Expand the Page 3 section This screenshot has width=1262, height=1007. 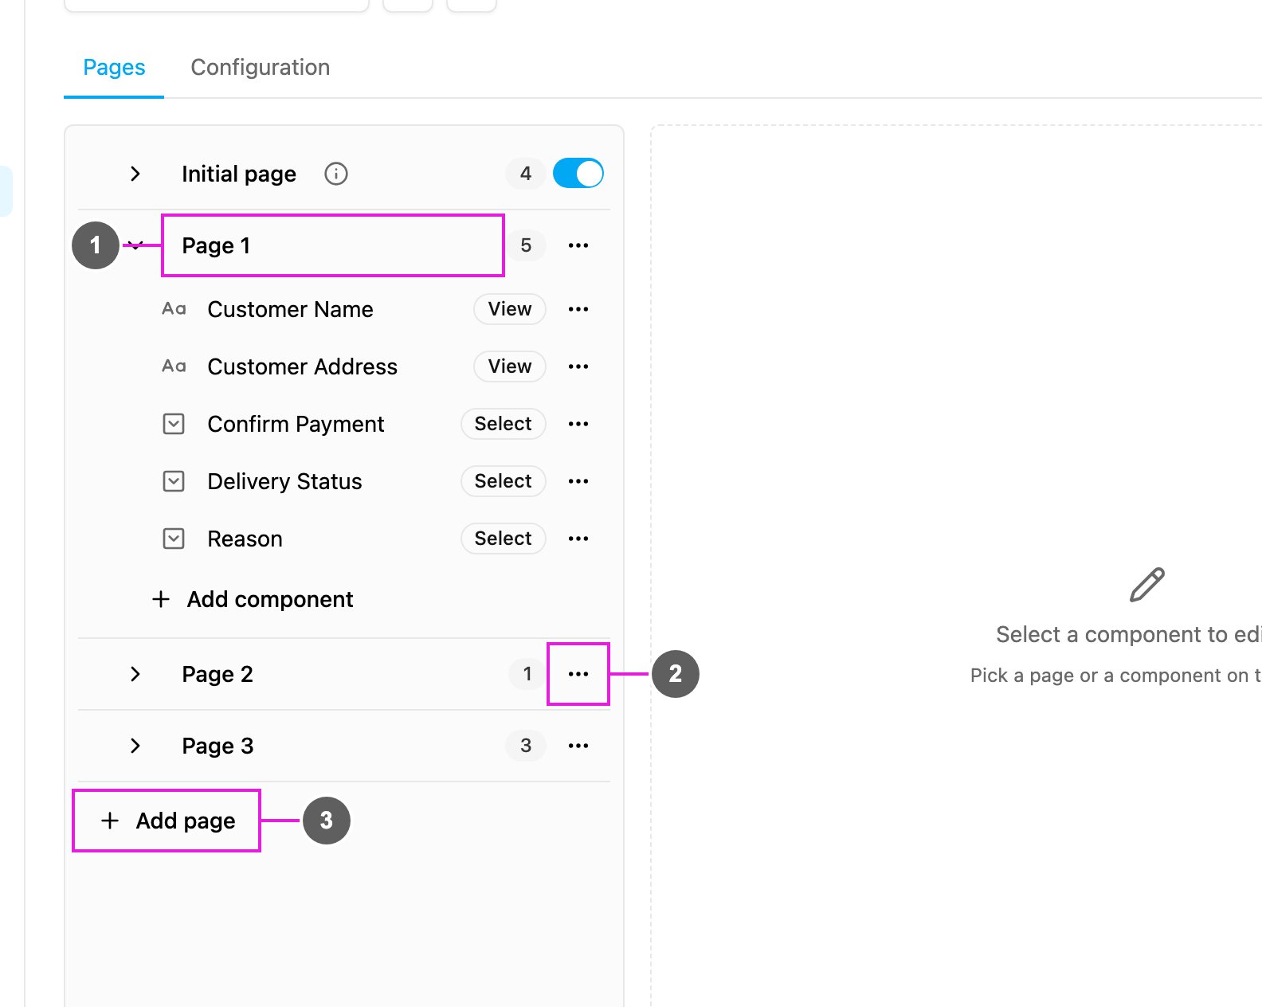click(135, 746)
